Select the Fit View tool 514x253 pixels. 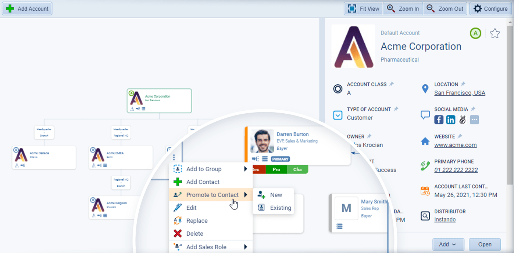(363, 8)
